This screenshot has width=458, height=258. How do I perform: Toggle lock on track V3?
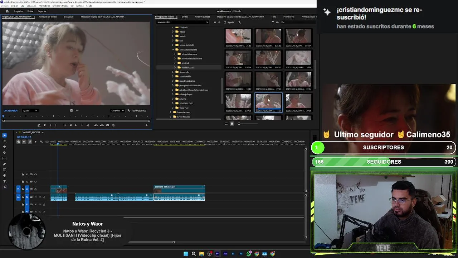[x=23, y=175]
